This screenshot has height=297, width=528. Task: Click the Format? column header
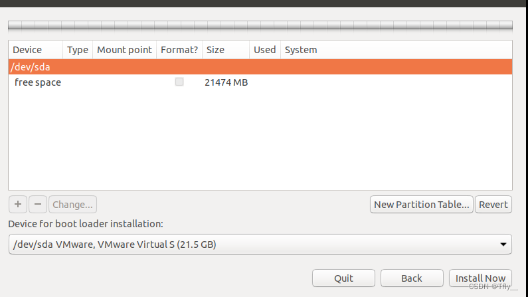[179, 50]
